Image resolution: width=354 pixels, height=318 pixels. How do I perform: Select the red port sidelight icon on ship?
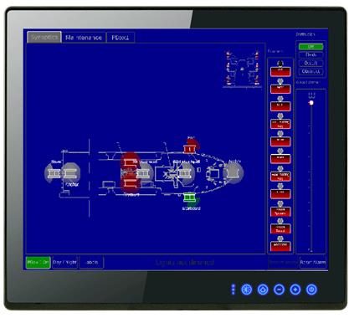(x=189, y=149)
